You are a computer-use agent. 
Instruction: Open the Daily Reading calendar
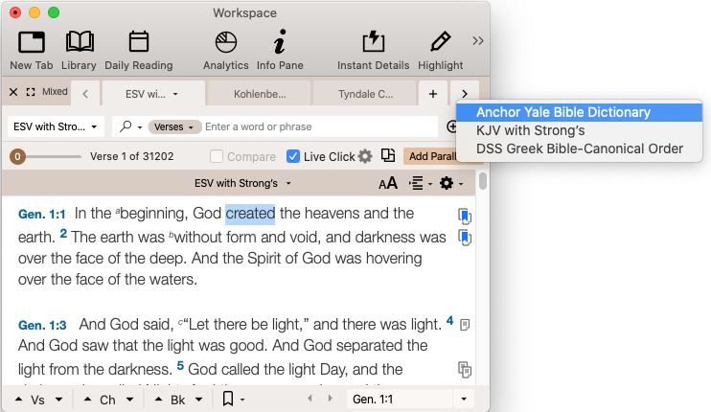click(x=138, y=42)
